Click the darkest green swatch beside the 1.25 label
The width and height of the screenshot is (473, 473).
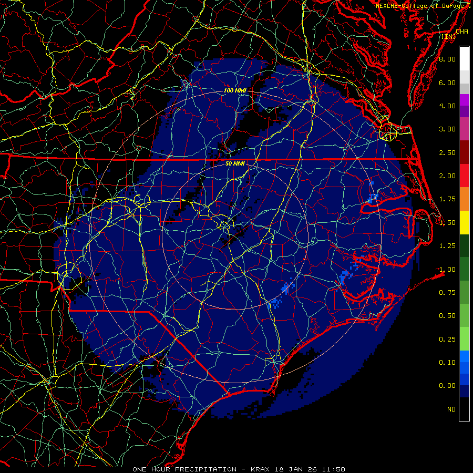click(x=464, y=245)
